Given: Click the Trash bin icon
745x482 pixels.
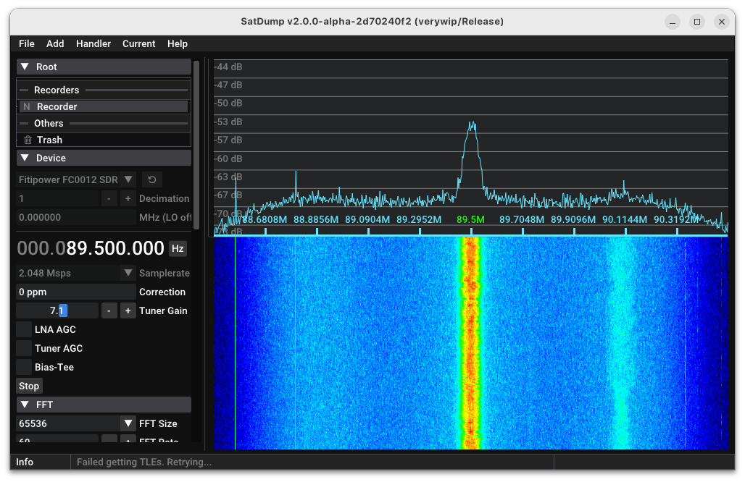Looking at the screenshot, I should (x=28, y=140).
